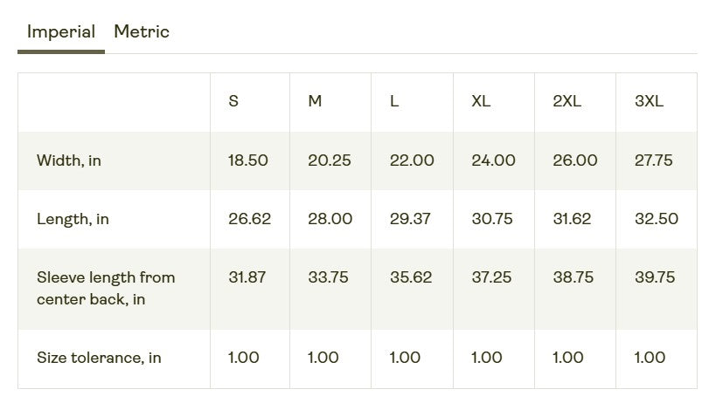Click the M size column header
709x403 pixels.
tap(315, 101)
